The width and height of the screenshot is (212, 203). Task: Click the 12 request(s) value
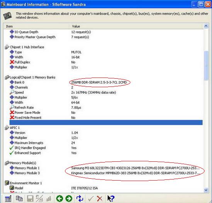coord(81,32)
